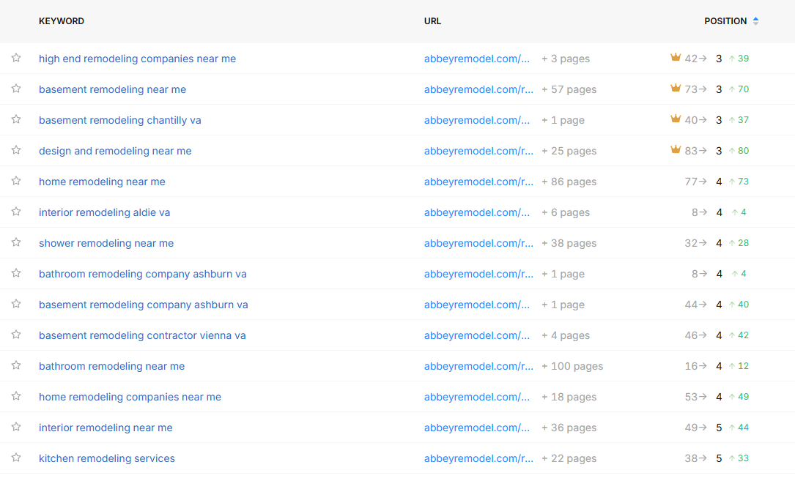Screen dimensions: 795x481
Task: Expand '+ 100 pages' for bathroom remodeling near me
Action: pos(572,366)
